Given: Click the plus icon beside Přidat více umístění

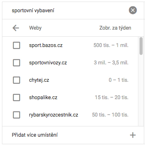Looking at the screenshot, I should coord(133,135).
